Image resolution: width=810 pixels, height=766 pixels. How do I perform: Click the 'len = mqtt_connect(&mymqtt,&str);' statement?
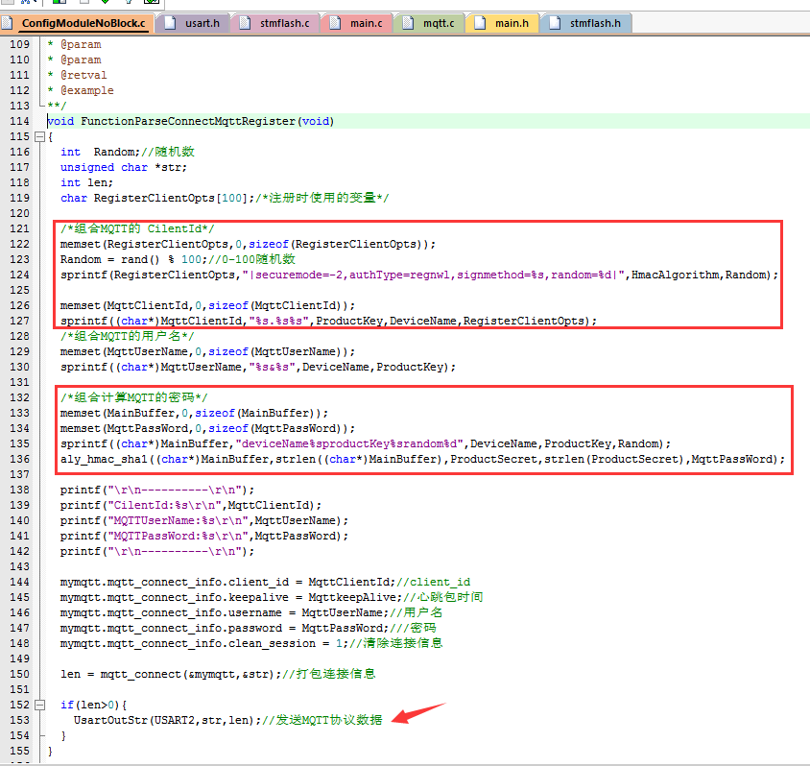[x=171, y=674]
